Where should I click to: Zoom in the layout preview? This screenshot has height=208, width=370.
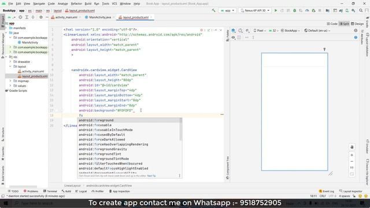click(x=352, y=155)
